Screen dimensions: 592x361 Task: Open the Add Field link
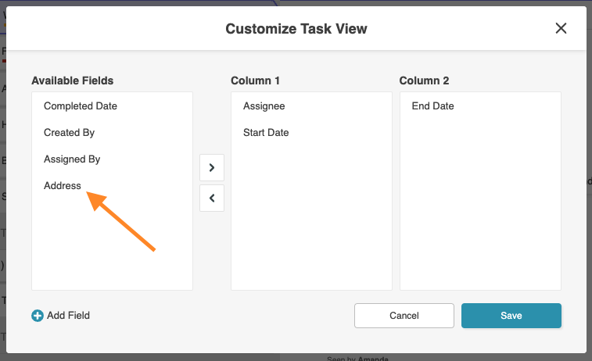pos(68,316)
